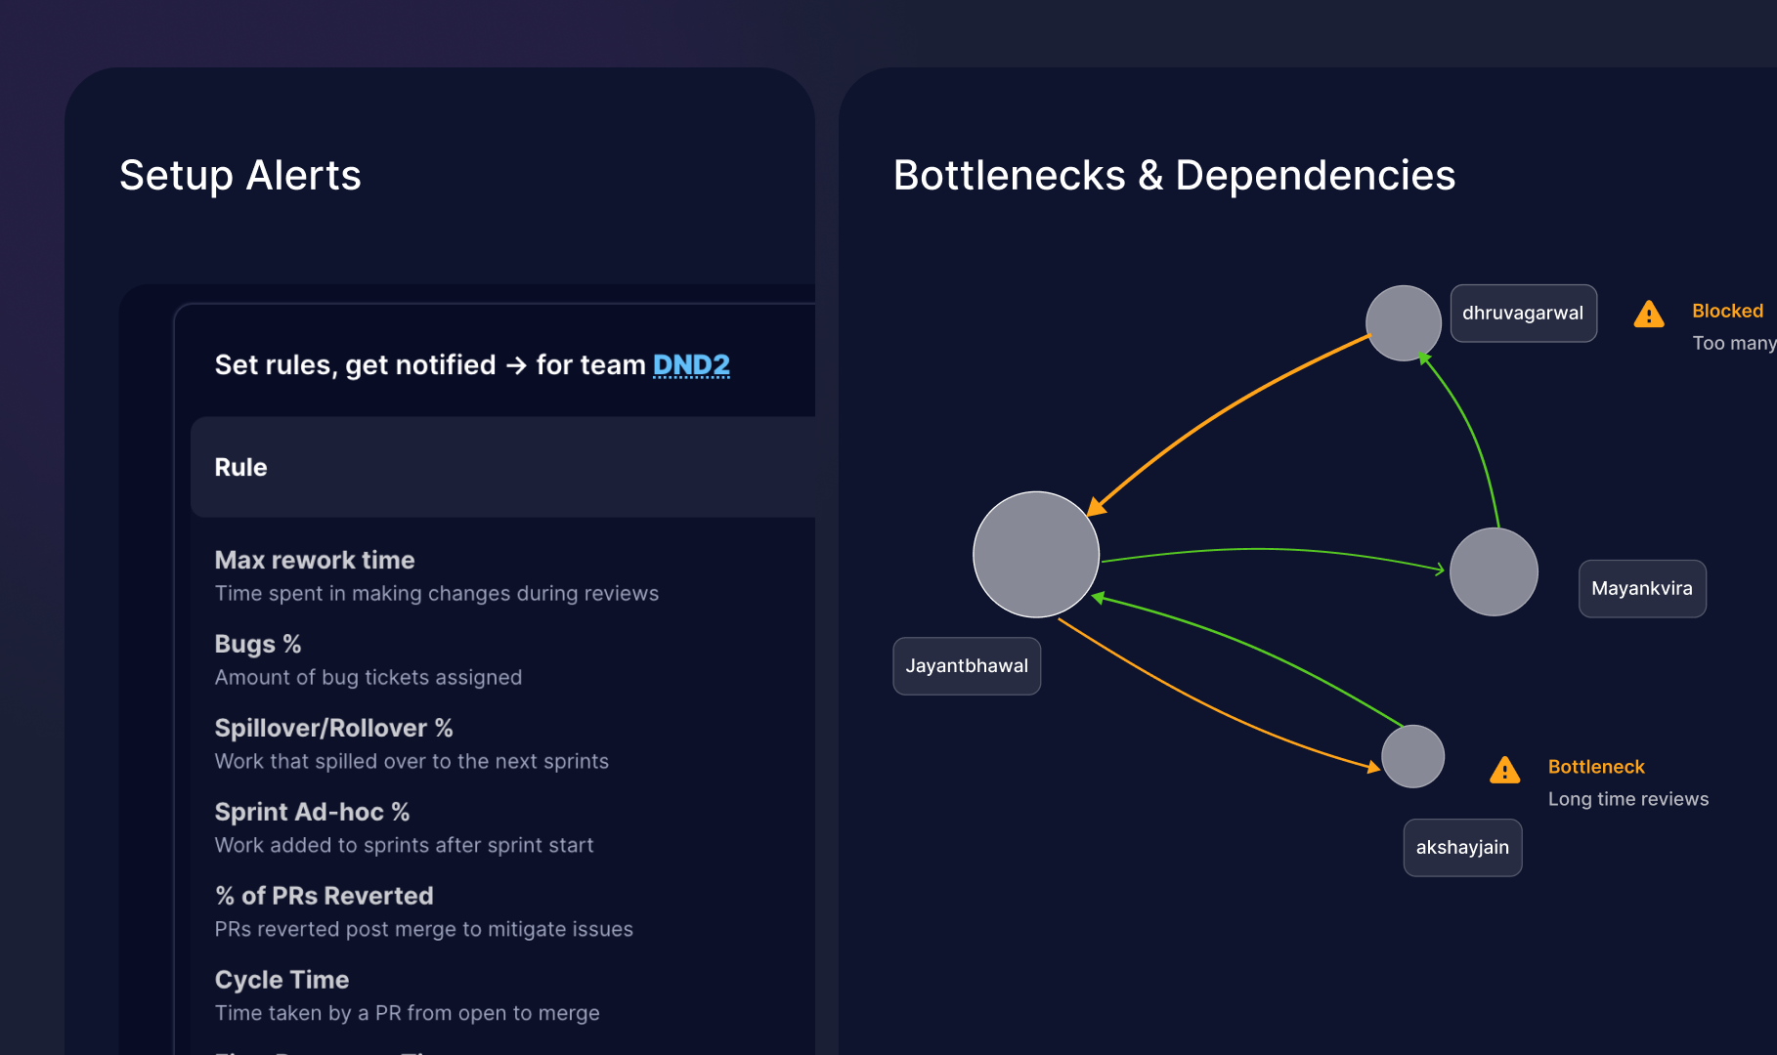Select the Sprint Ad-hoc % rule
Image resolution: width=1777 pixels, height=1055 pixels.
tap(312, 812)
